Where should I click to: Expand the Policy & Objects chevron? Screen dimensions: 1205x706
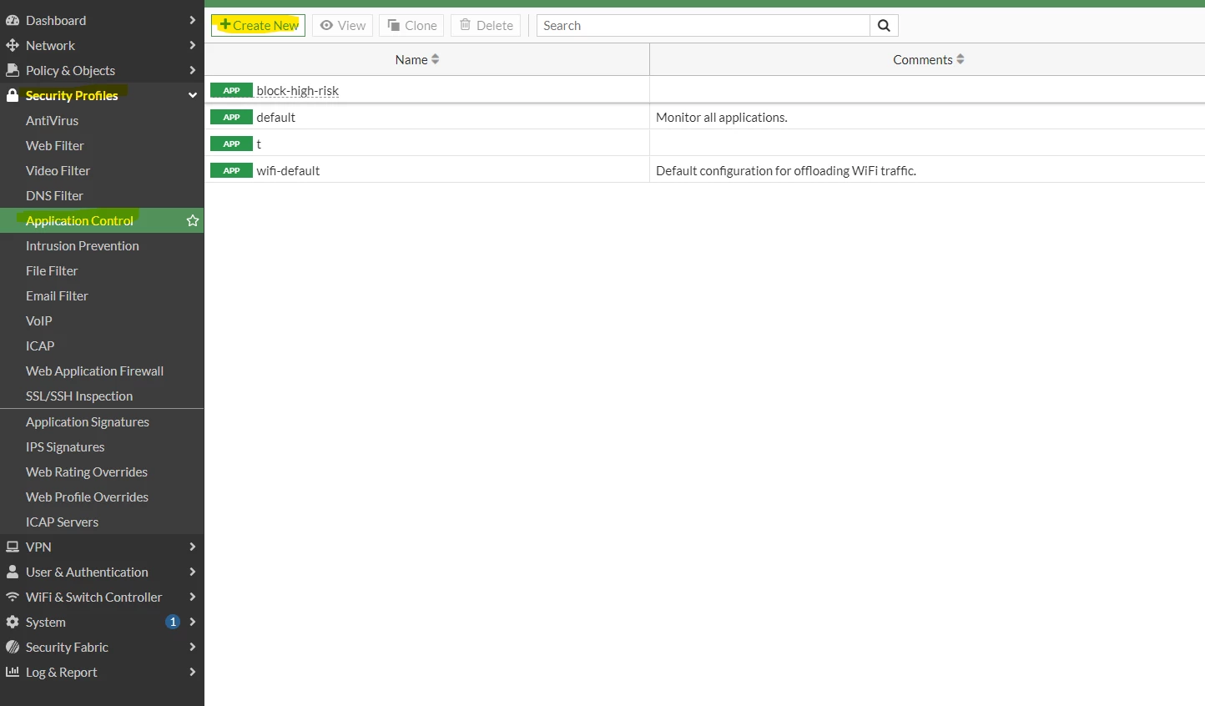point(193,70)
